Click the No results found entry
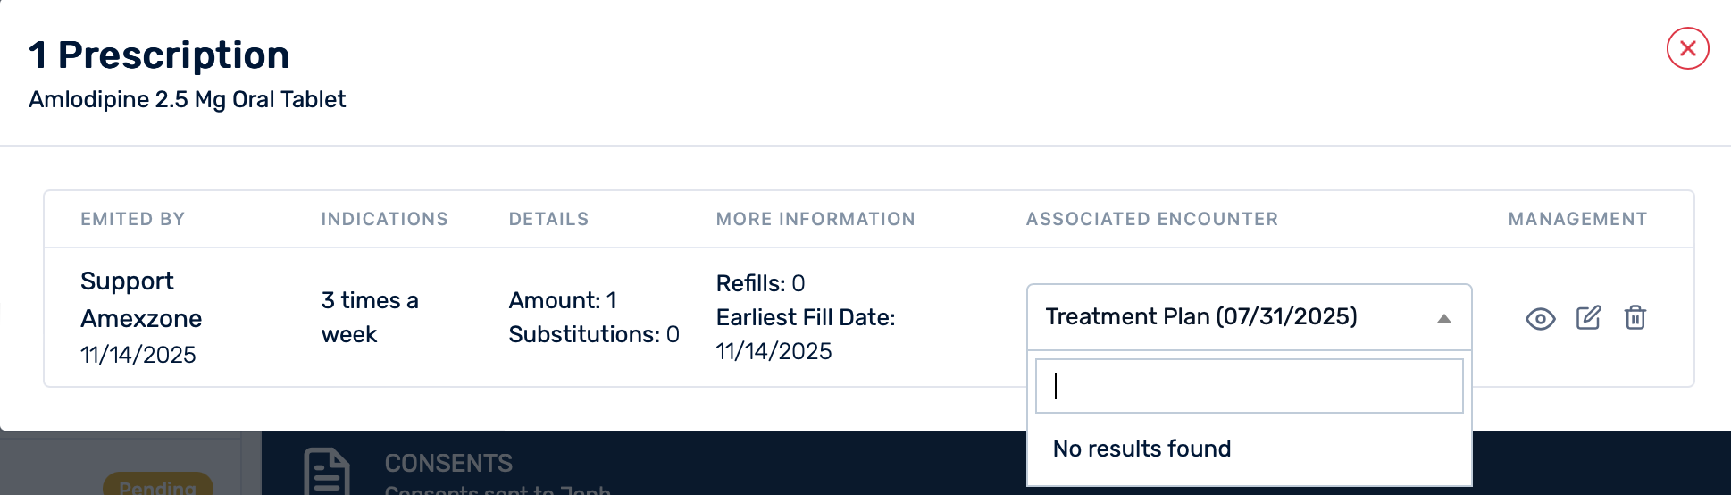 pyautogui.click(x=1141, y=449)
